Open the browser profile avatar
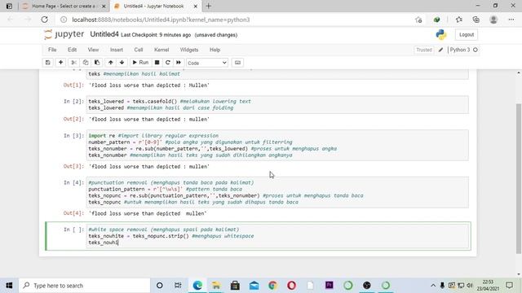Viewport: 522px width, 293px height. pyautogui.click(x=493, y=20)
